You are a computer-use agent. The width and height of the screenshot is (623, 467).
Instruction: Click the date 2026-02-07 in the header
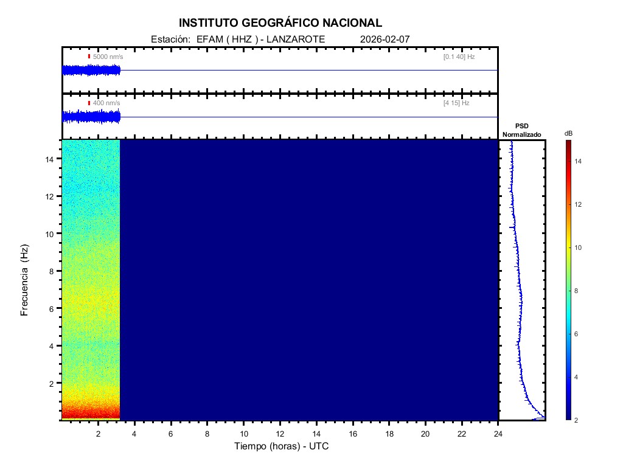point(385,39)
